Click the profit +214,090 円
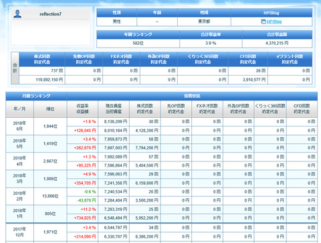 click(x=85, y=236)
